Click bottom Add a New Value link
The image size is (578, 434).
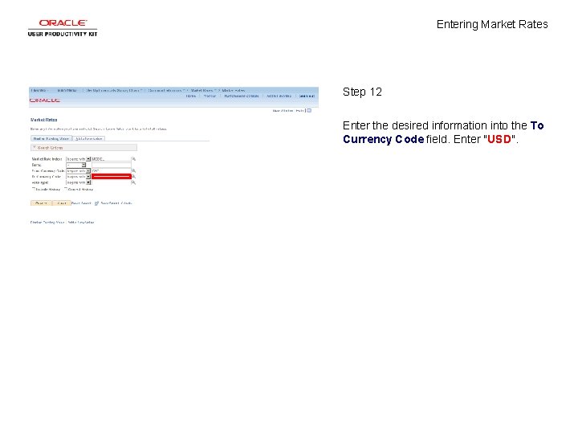tap(81, 223)
